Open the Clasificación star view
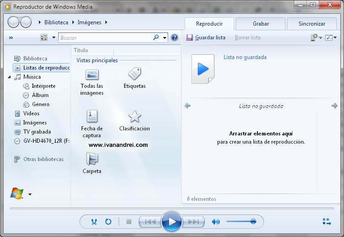344x237 pixels. (135, 120)
